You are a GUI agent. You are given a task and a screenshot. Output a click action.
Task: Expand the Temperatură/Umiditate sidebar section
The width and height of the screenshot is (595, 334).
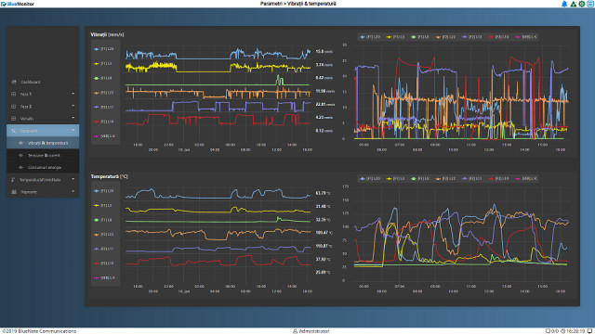43,179
